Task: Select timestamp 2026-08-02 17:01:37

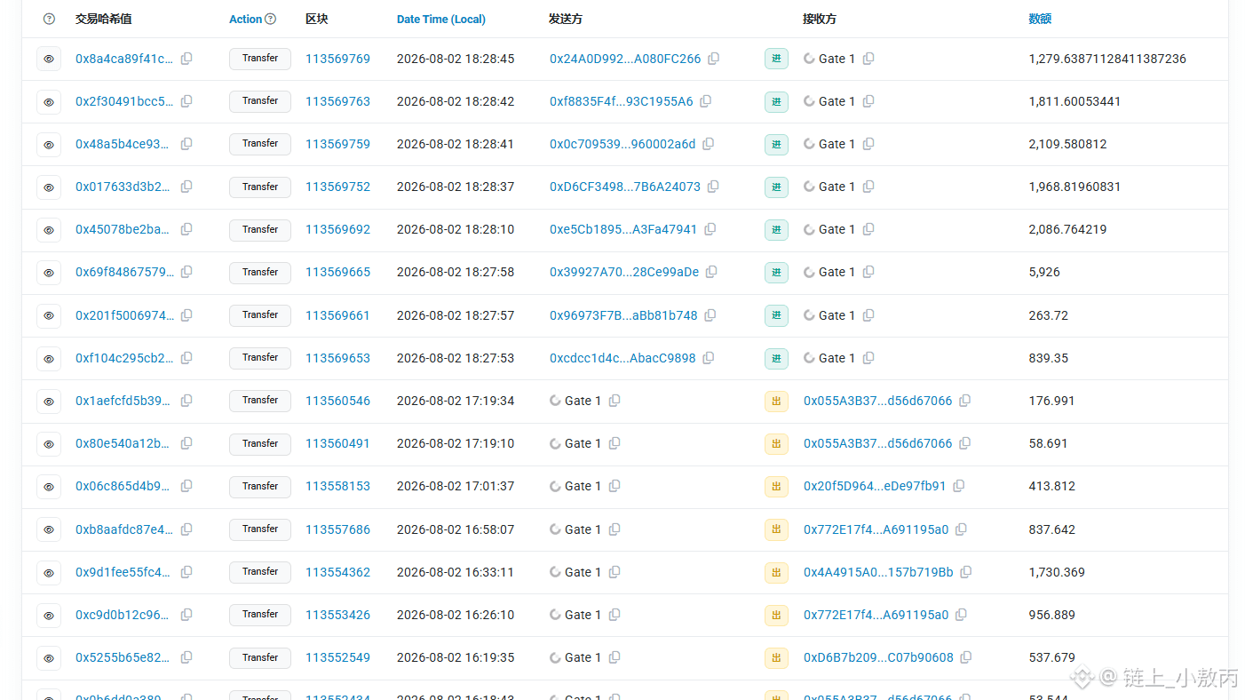Action: tap(456, 486)
